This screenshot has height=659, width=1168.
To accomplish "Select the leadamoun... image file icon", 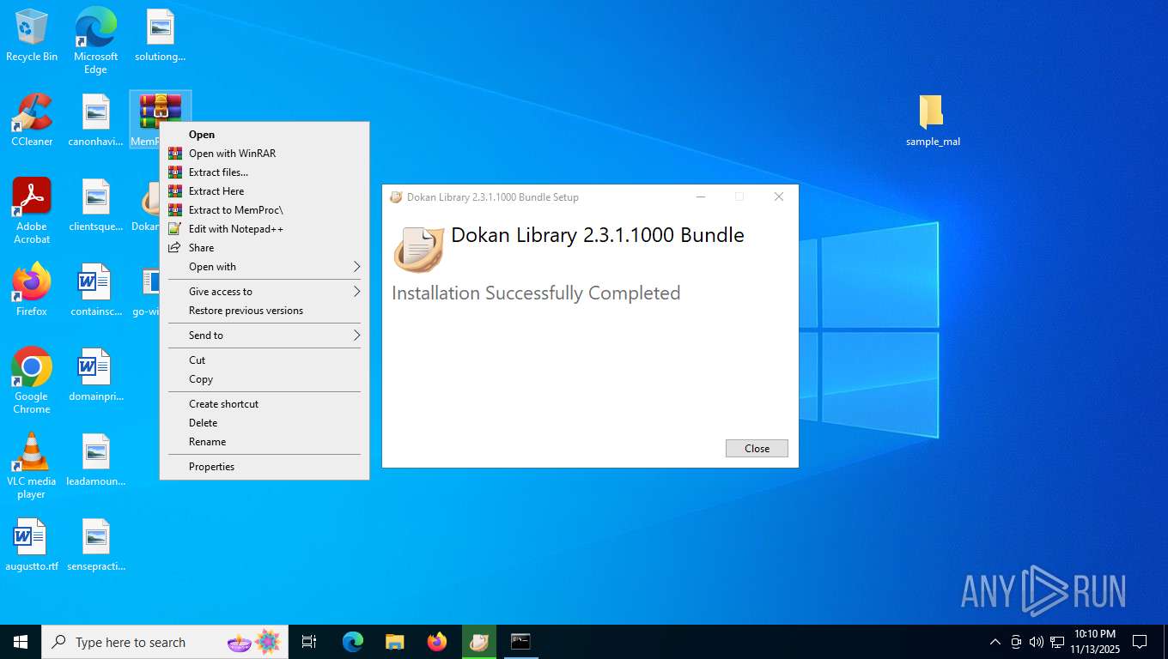I will click(x=95, y=460).
